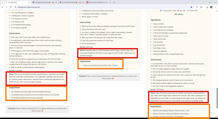Close the High-Protein Breakfasts tab

tap(110, 2)
